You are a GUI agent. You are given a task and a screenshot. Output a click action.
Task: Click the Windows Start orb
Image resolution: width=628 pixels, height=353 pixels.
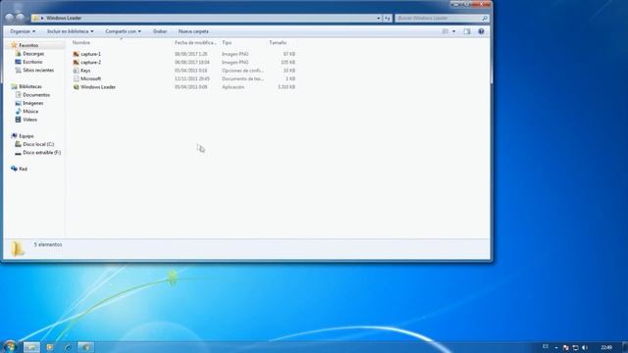click(10, 346)
